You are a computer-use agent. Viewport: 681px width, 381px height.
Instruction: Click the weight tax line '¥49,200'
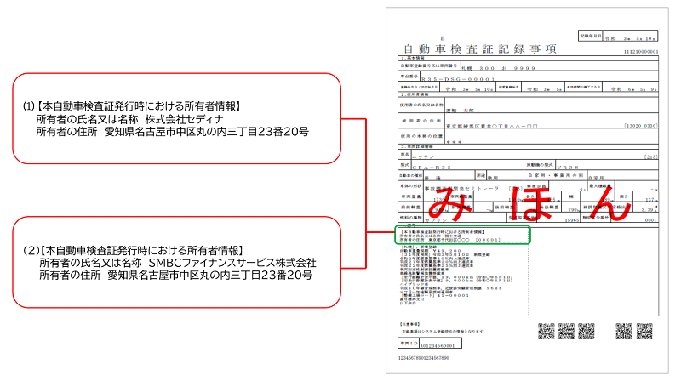431,251
